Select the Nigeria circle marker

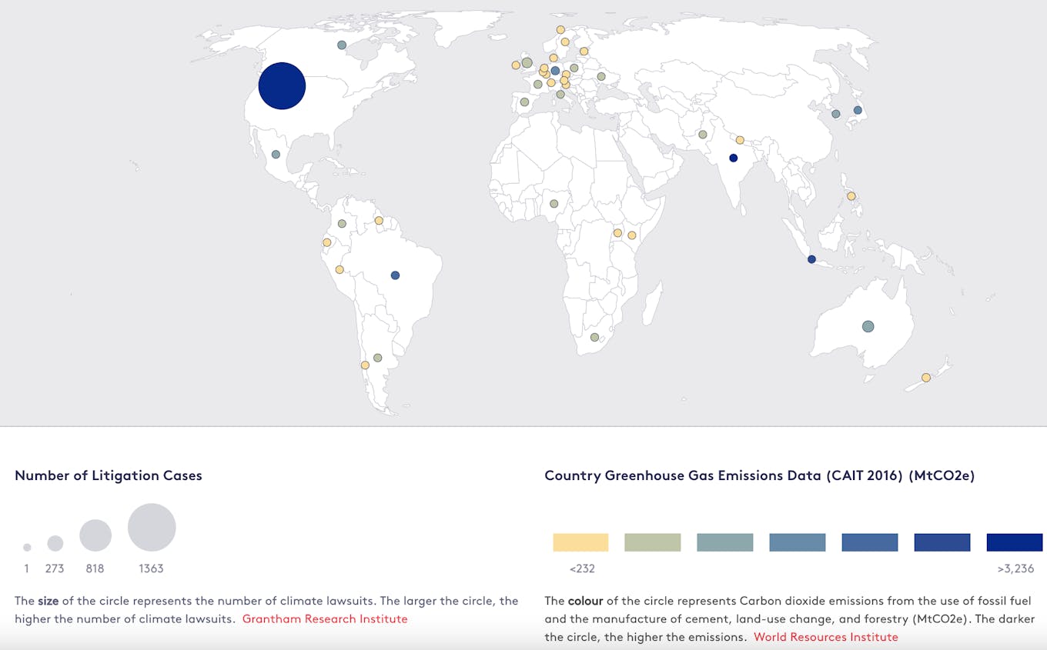tap(554, 204)
